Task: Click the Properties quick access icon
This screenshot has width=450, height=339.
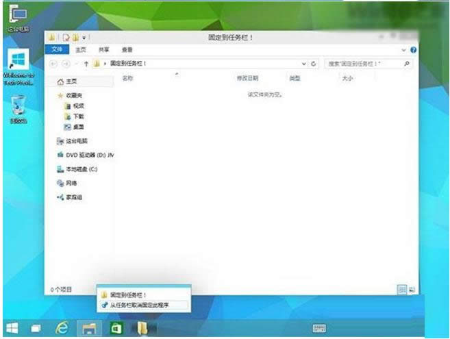Action: pos(66,37)
